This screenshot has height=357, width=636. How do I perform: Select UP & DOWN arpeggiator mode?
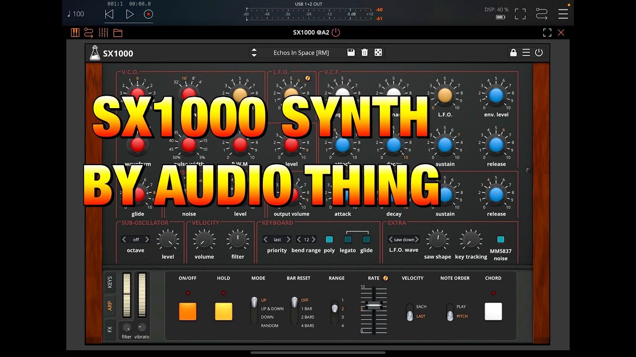coord(272,309)
